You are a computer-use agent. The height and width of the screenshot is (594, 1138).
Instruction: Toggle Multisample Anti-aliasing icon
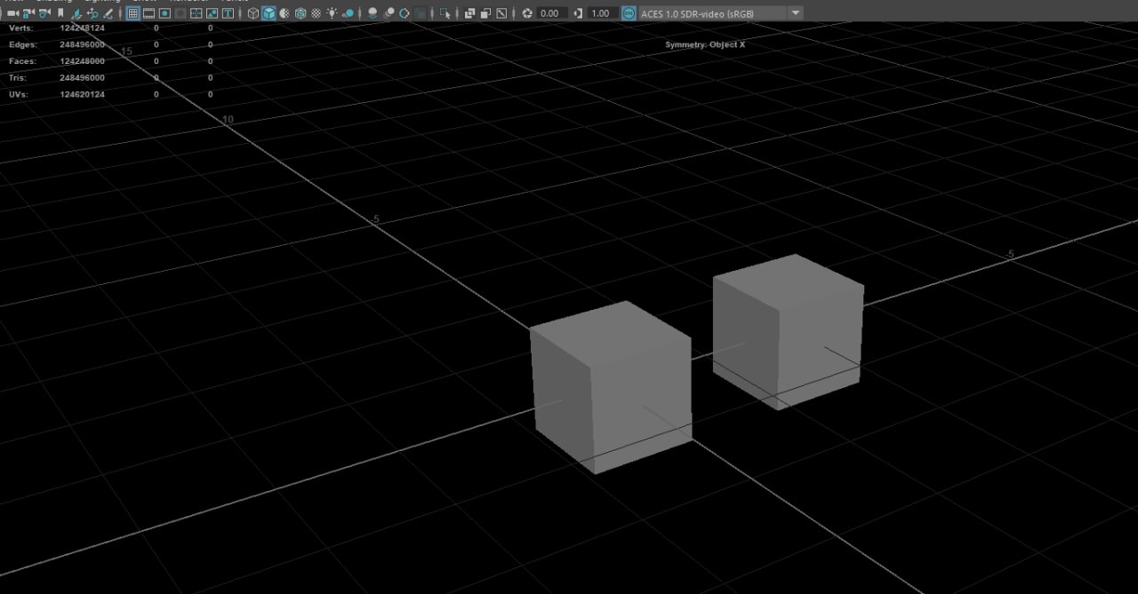tap(405, 13)
